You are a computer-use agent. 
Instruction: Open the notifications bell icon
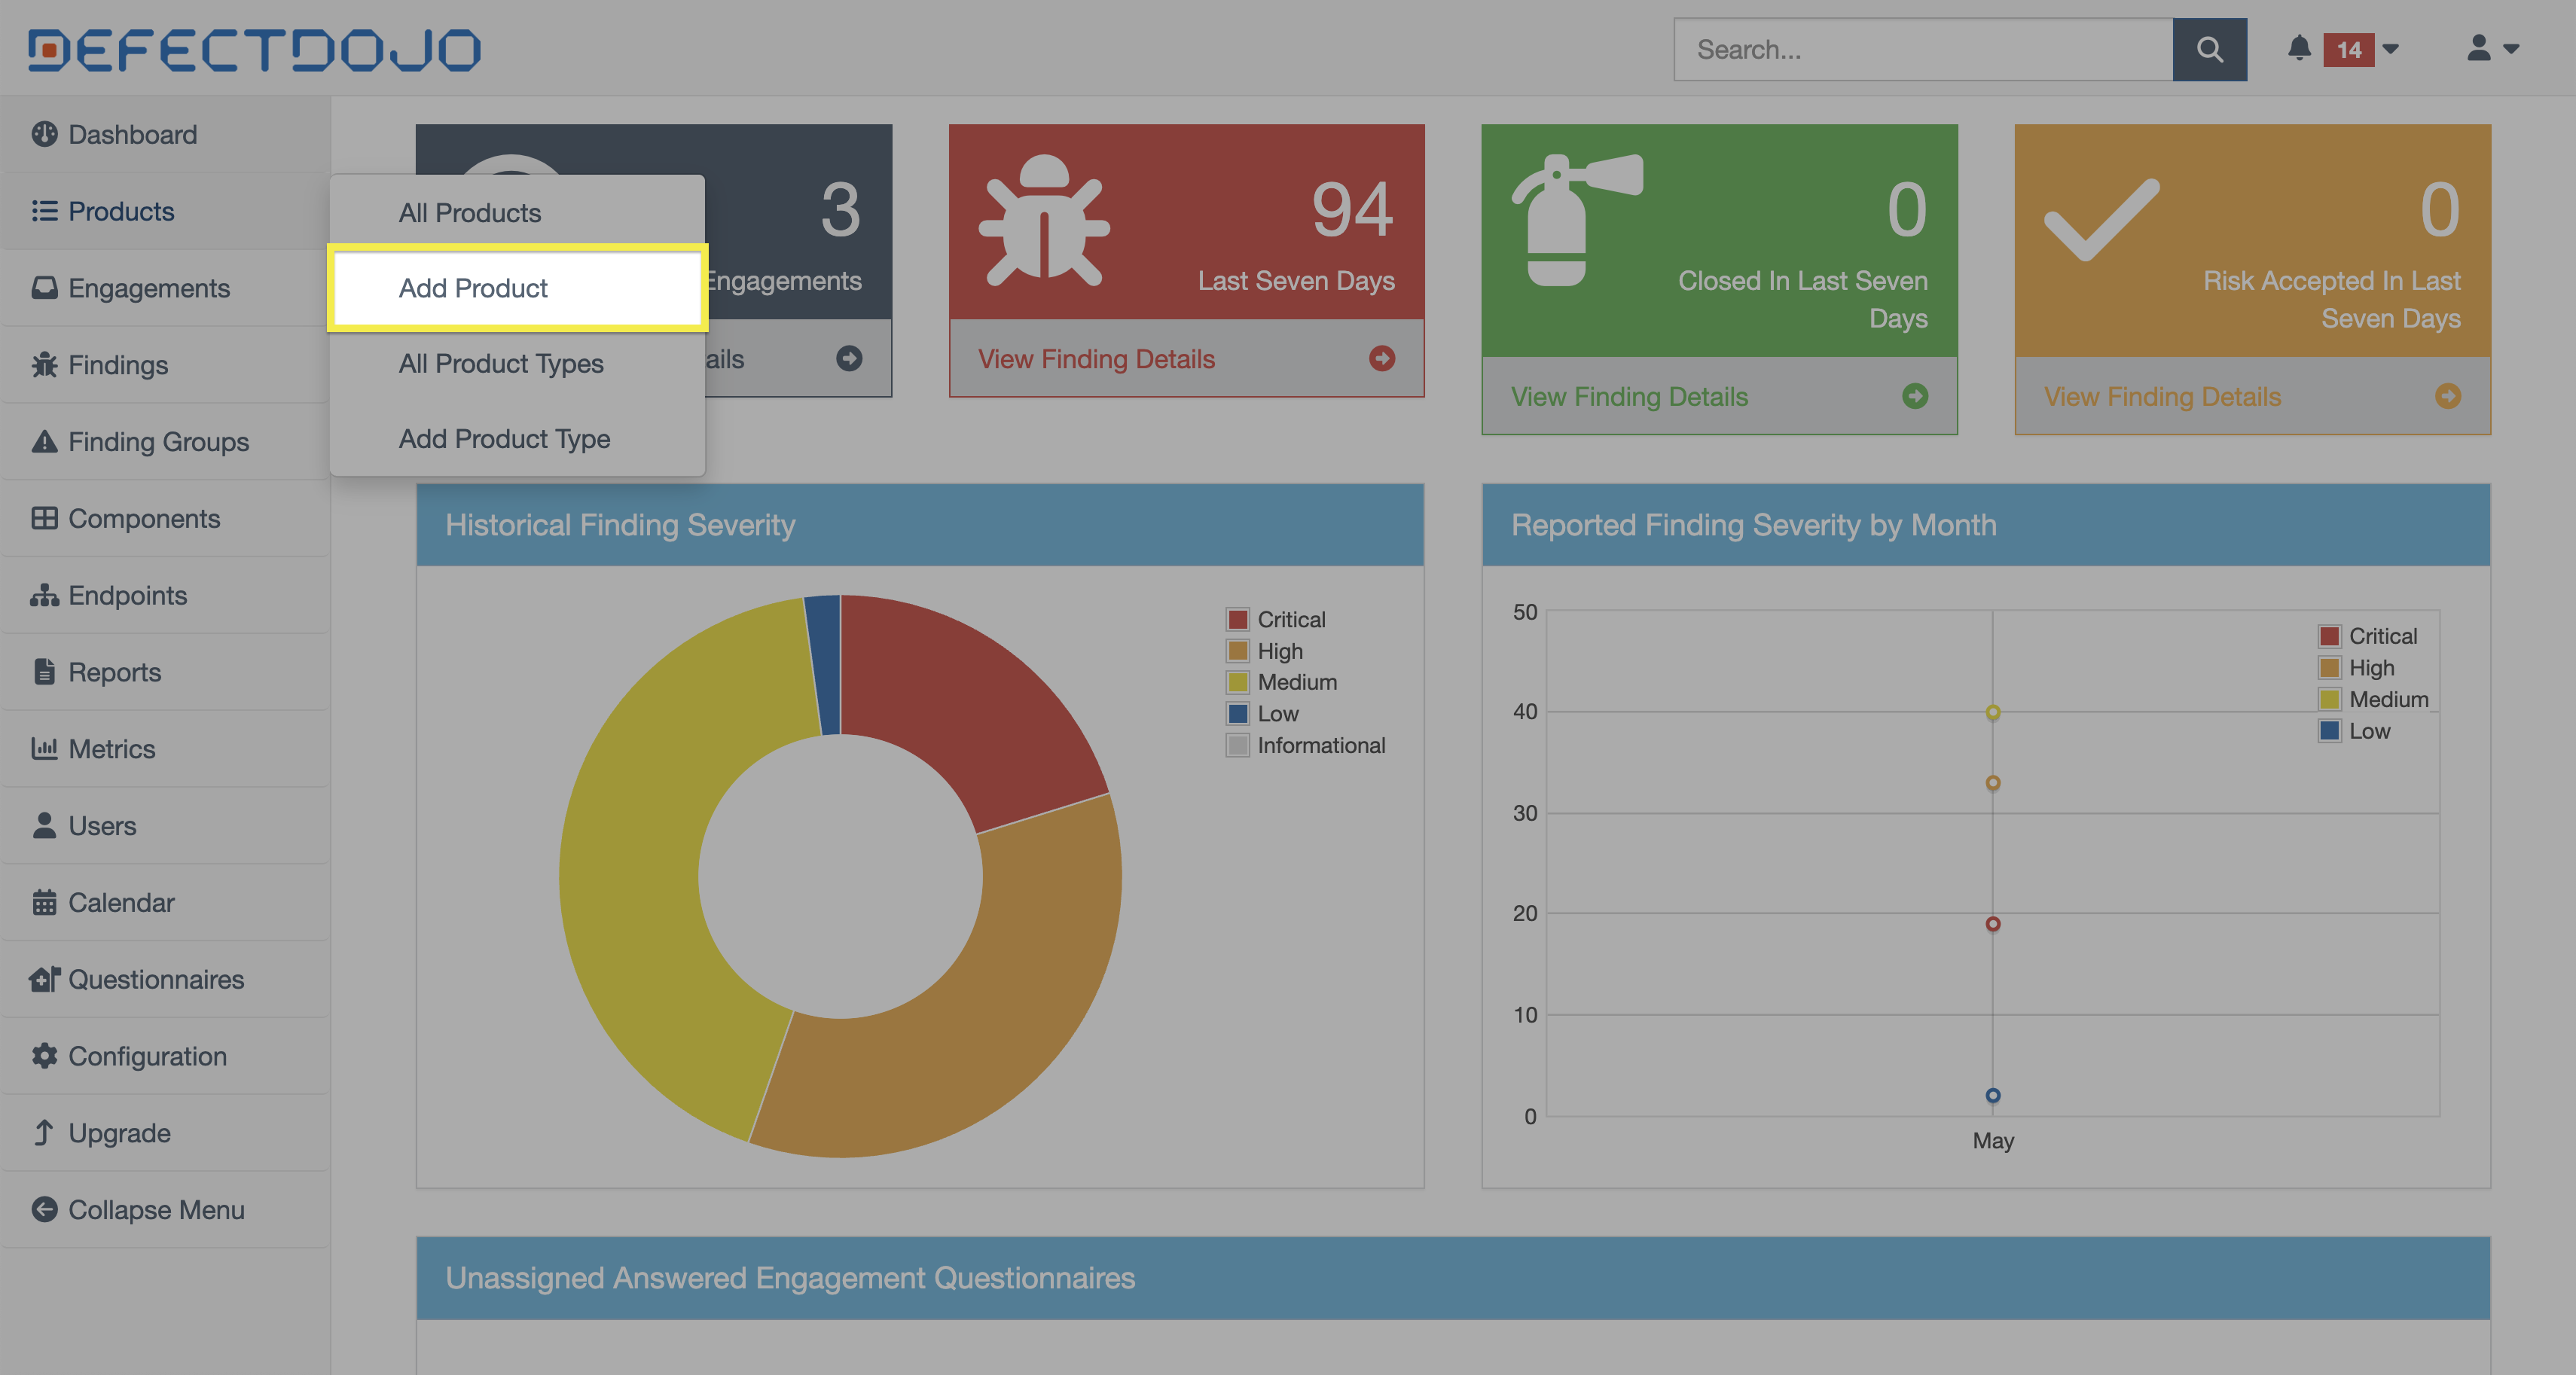pyautogui.click(x=2299, y=48)
